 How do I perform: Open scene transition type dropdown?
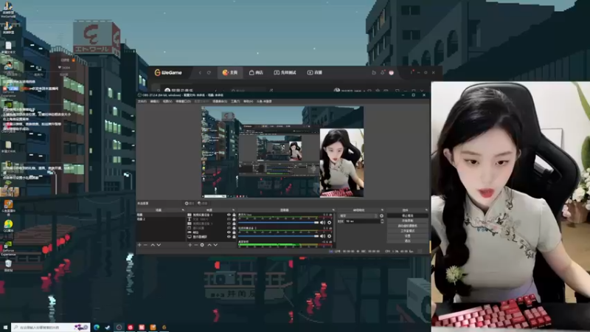tap(358, 215)
